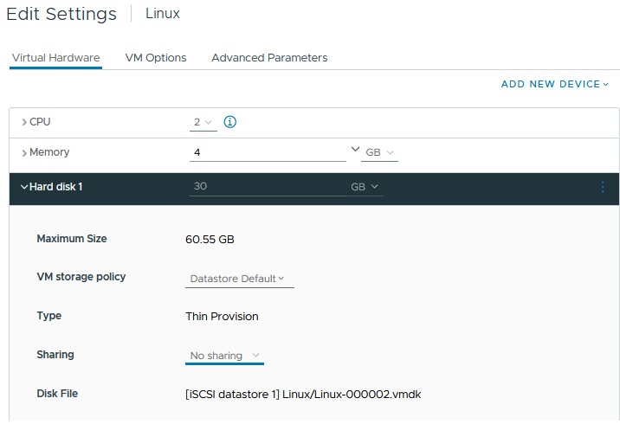Click the Disk File path text
The height and width of the screenshot is (424, 620).
tap(303, 395)
